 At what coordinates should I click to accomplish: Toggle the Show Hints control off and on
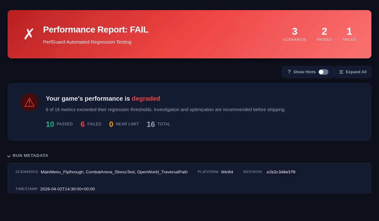[323, 72]
